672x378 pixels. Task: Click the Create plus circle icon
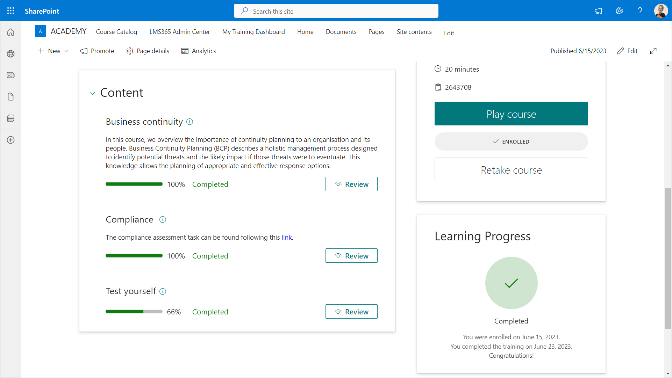[x=10, y=140]
